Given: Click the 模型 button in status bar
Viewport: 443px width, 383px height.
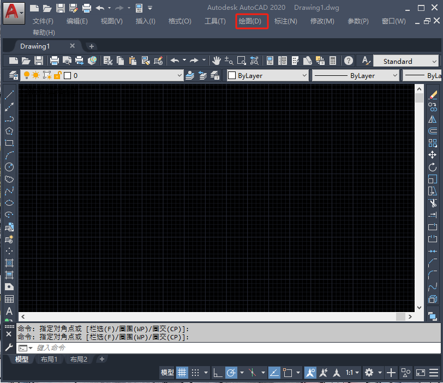Looking at the screenshot, I should click(167, 373).
